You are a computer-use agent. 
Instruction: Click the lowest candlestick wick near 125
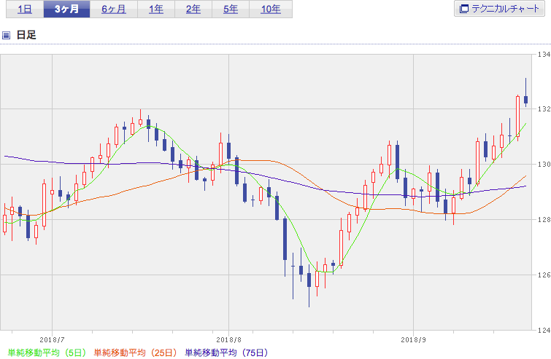pyautogui.click(x=309, y=285)
